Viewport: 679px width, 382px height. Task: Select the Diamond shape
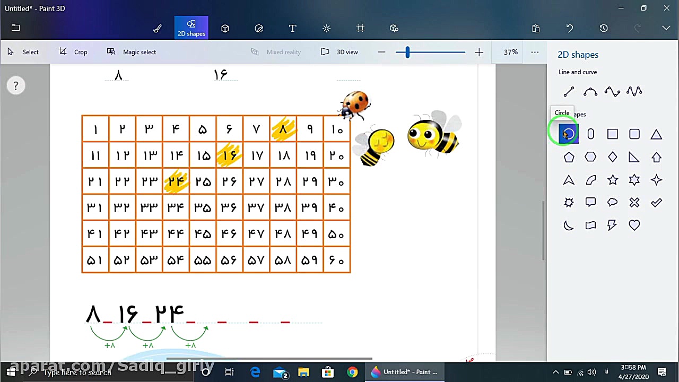[613, 157]
